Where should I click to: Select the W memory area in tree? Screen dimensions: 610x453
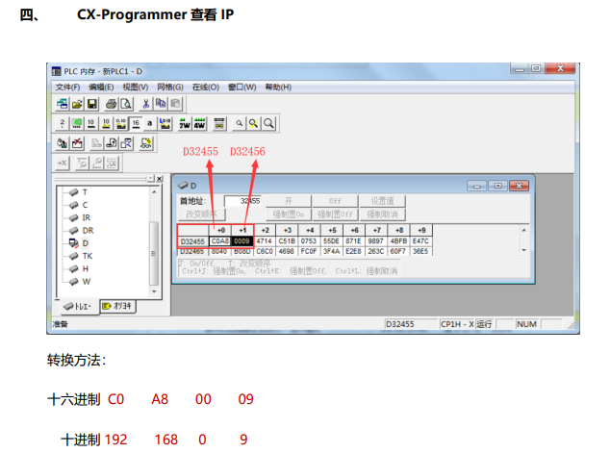pos(86,282)
